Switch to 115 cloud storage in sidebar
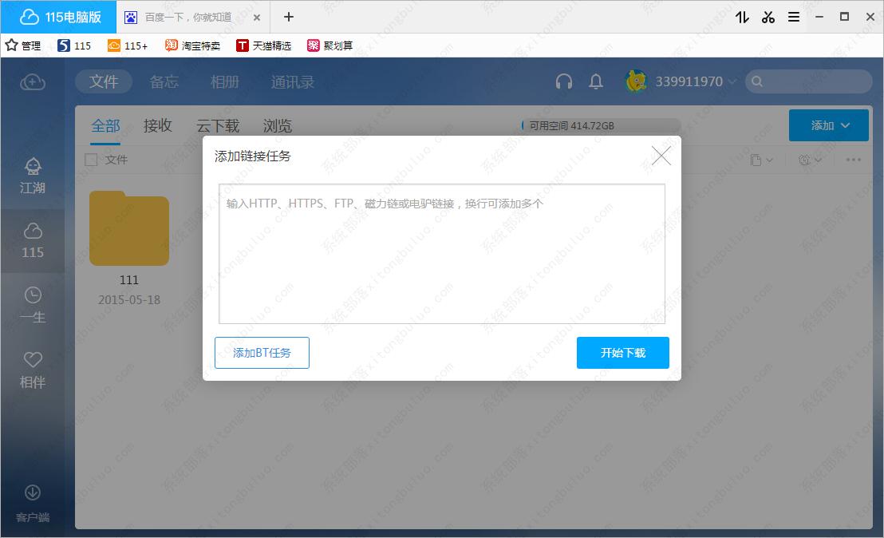Image resolution: width=884 pixels, height=538 pixels. click(32, 239)
